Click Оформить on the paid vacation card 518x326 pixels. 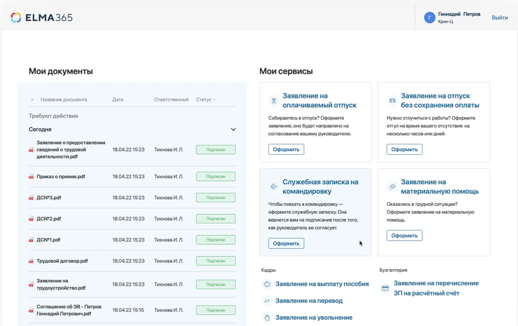tap(286, 149)
